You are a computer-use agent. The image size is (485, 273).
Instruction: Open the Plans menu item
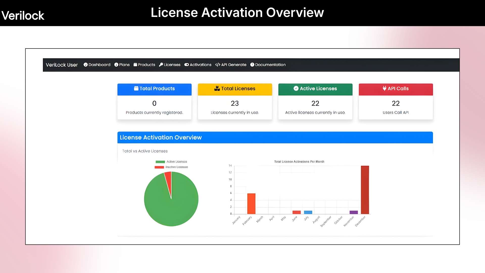pos(124,65)
